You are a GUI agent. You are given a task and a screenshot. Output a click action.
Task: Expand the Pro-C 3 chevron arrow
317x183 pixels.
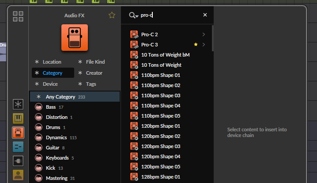204,45
